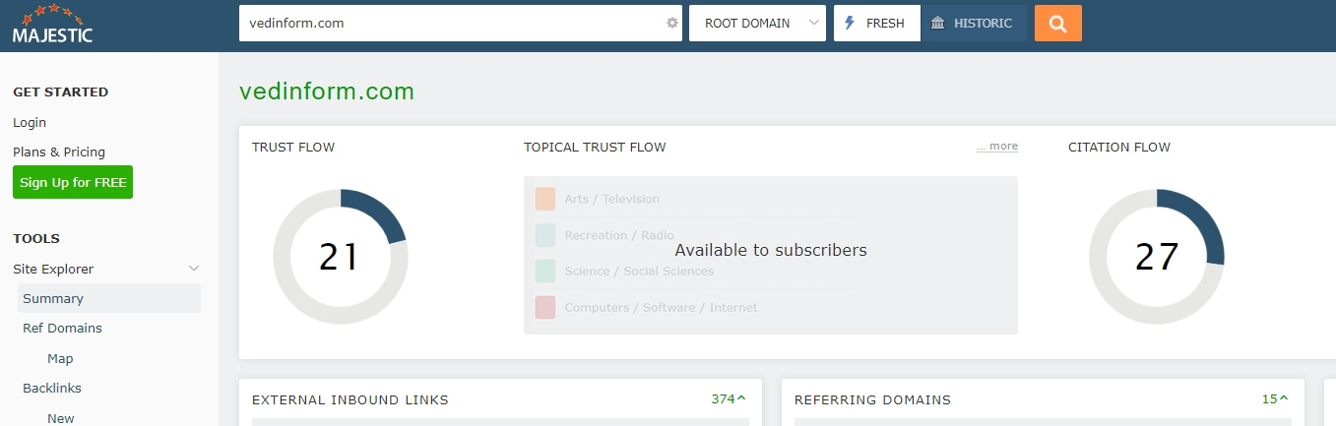Open search settings gear icon
Screen dimensions: 1336x426
pyautogui.click(x=672, y=24)
